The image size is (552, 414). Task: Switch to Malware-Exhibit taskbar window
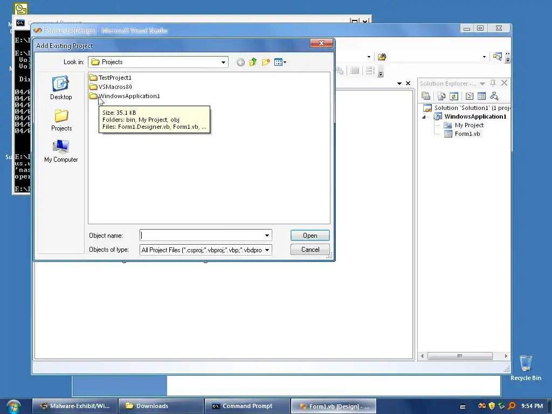[74, 406]
